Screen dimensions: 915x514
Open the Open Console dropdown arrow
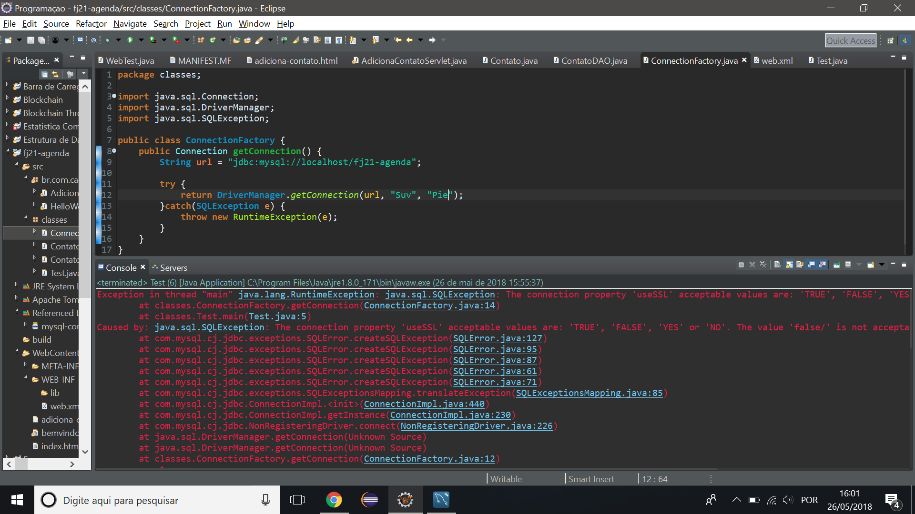pyautogui.click(x=882, y=265)
